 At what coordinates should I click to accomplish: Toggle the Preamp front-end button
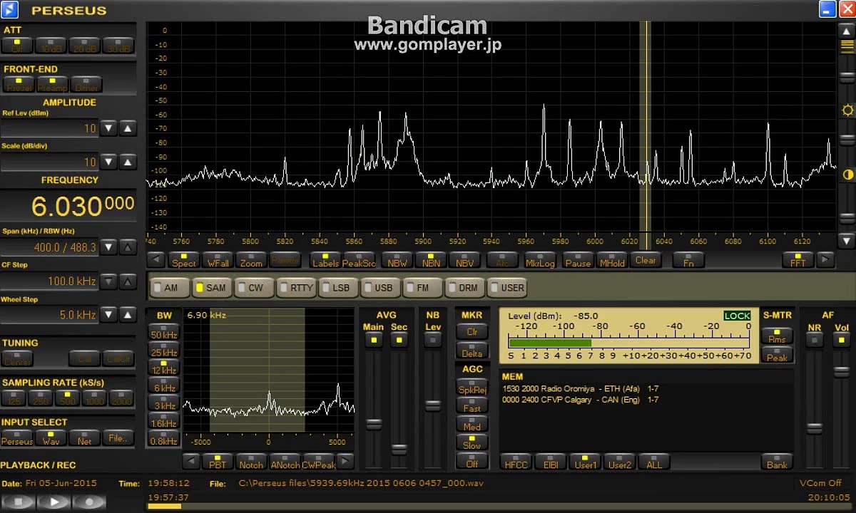pyautogui.click(x=52, y=85)
